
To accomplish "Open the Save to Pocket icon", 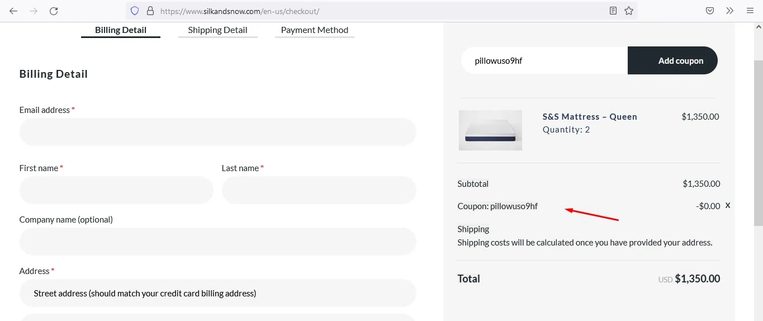I will tap(709, 11).
